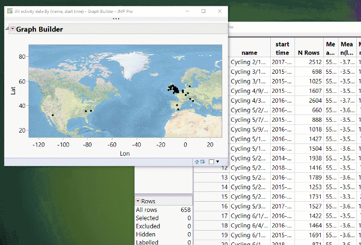
Task: Click the Selected rows count entry
Action: tap(147, 218)
